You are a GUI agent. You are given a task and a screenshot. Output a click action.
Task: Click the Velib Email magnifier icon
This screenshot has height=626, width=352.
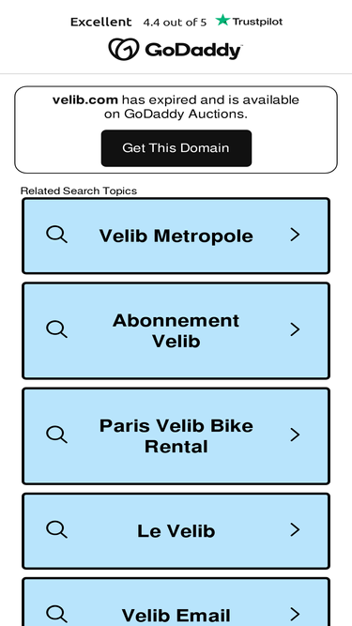tap(56, 614)
